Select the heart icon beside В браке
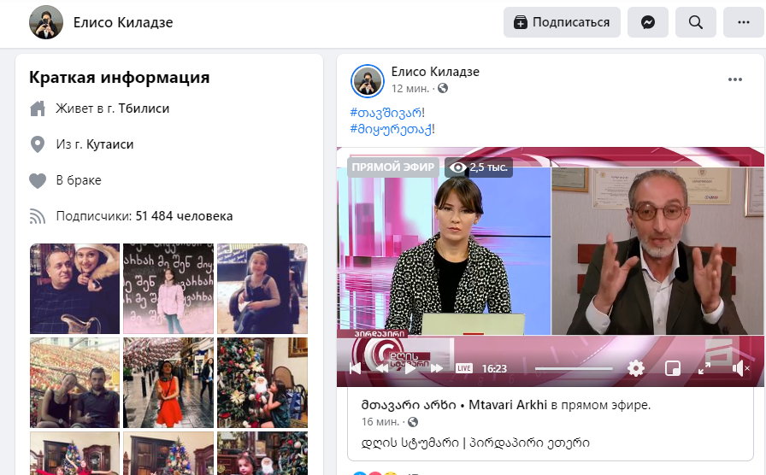The width and height of the screenshot is (766, 475). click(38, 180)
